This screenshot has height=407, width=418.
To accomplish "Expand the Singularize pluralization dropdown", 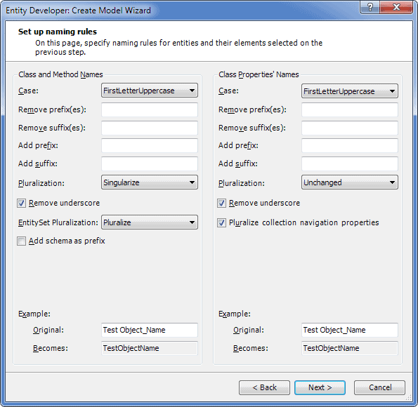I will (150, 182).
